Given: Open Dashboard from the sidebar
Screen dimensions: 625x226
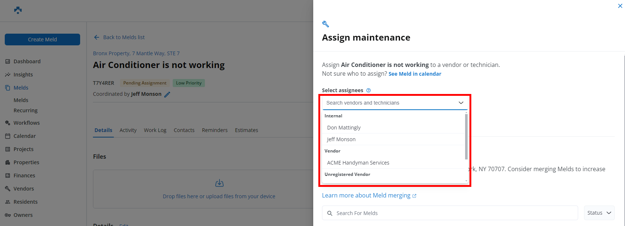Looking at the screenshot, I should pos(27,61).
